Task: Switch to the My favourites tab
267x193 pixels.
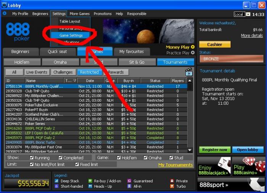Action: (x=132, y=51)
